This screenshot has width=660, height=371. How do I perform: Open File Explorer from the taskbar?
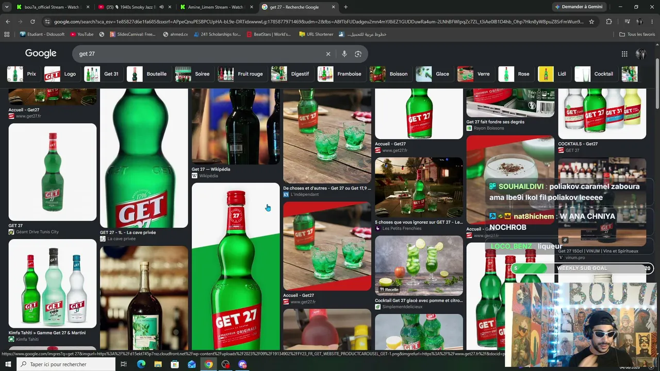(x=158, y=364)
